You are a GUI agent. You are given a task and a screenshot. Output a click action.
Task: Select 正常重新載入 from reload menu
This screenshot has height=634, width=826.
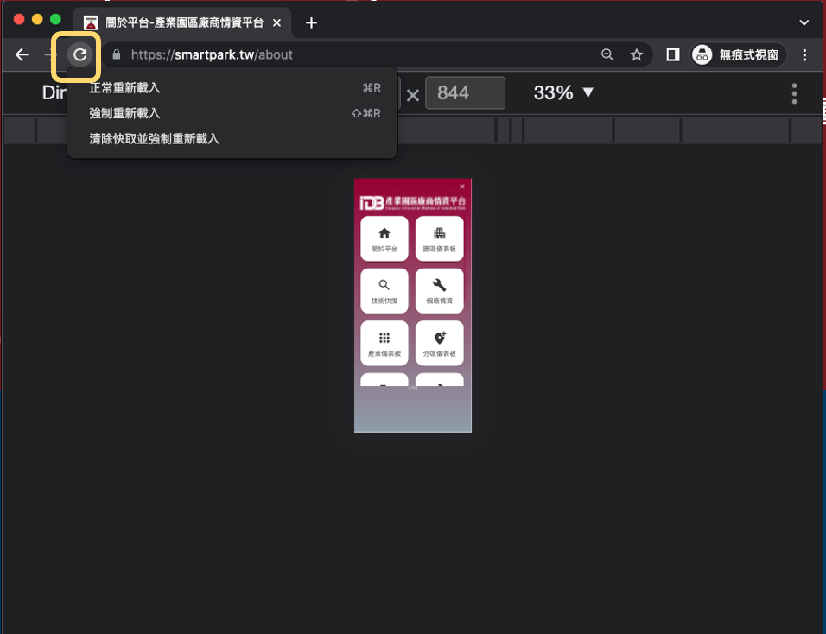[125, 88]
